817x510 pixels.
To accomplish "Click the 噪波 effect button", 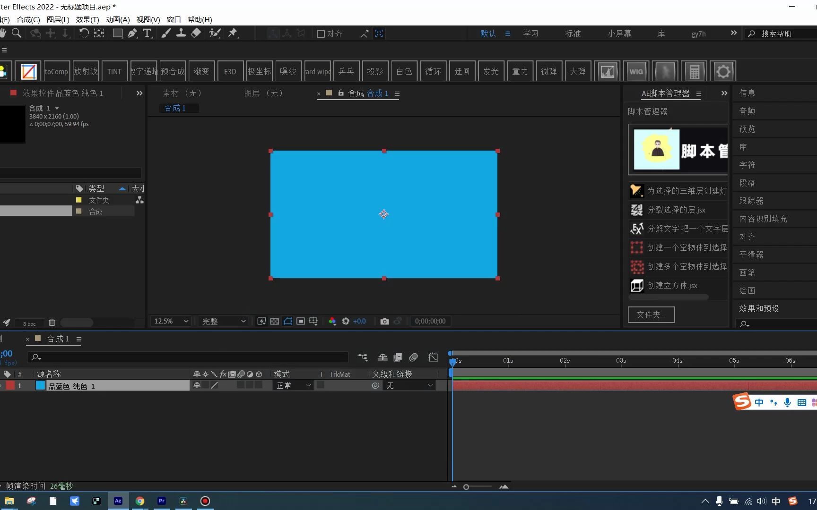I will click(288, 71).
